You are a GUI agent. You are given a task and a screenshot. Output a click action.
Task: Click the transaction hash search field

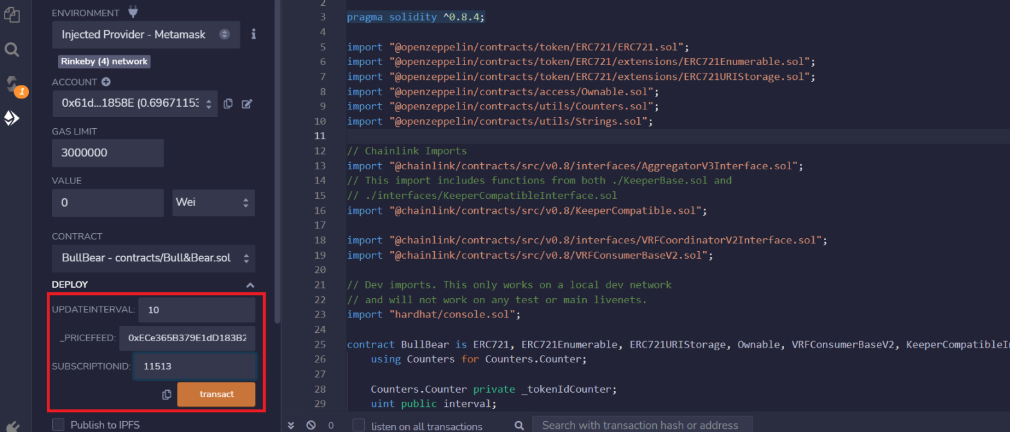[640, 425]
